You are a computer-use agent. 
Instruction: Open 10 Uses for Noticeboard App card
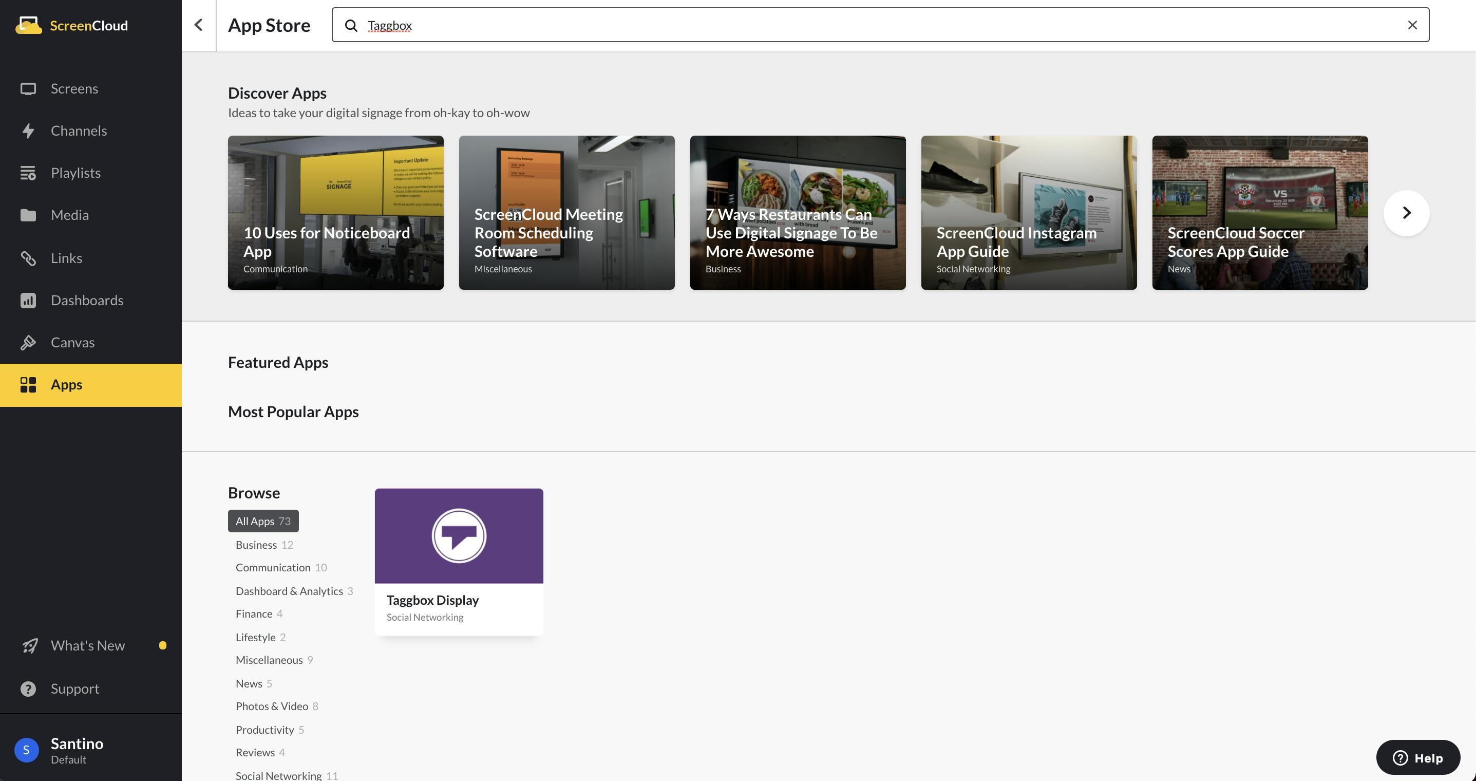(336, 213)
